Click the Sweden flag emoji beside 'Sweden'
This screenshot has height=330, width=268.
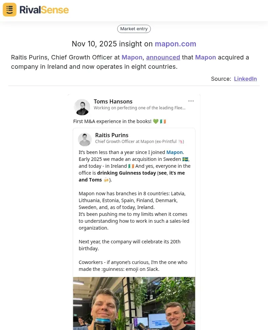(x=185, y=159)
